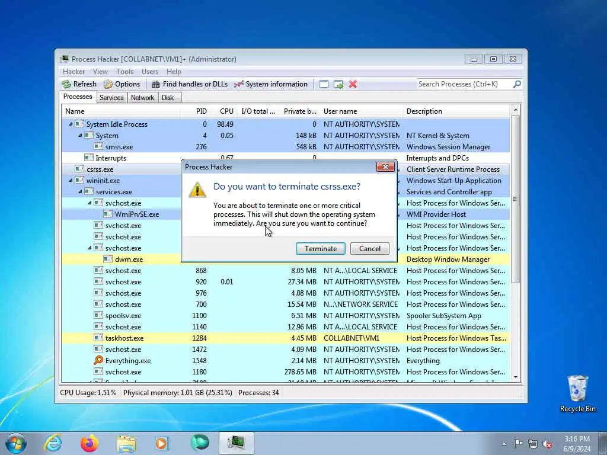The width and height of the screenshot is (607, 455).
Task: Click the process list scroll down arrow
Action: pos(515,377)
